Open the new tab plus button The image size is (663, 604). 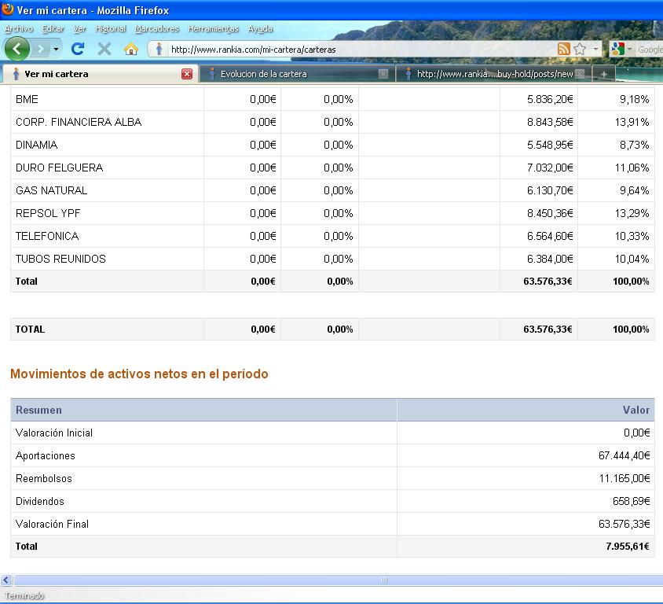click(604, 74)
